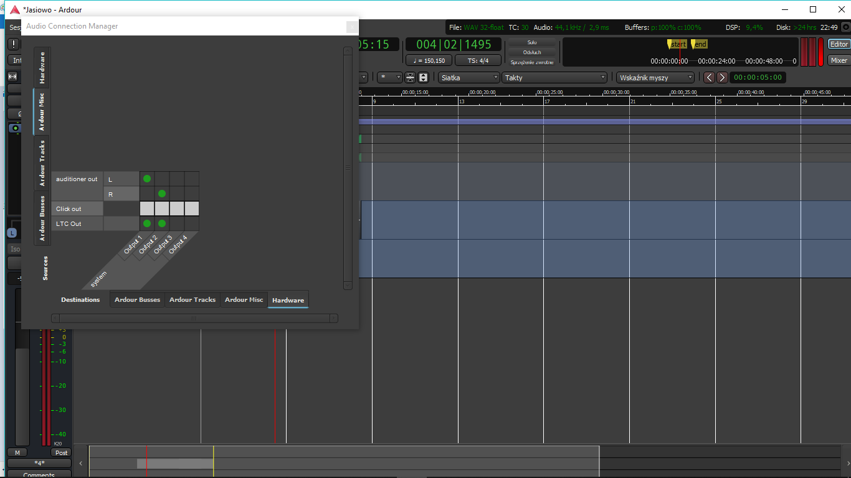This screenshot has width=851, height=478.
Task: Click the summary overview view rectangle
Action: click(x=344, y=461)
